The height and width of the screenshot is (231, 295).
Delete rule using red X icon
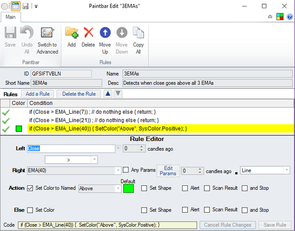pos(88,32)
